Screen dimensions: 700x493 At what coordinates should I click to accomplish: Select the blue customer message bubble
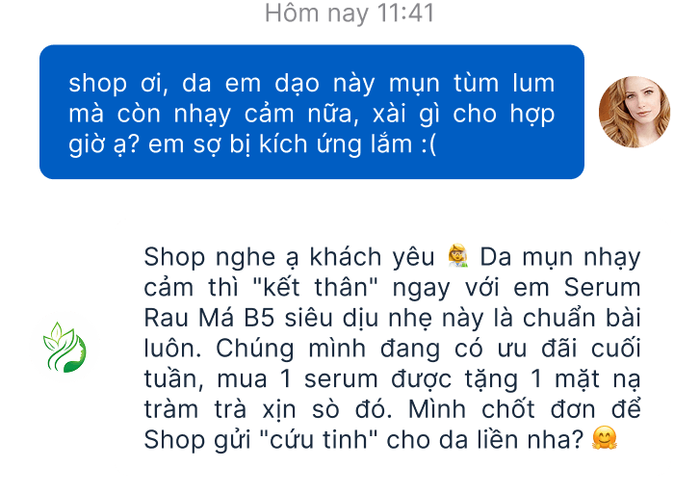click(312, 112)
